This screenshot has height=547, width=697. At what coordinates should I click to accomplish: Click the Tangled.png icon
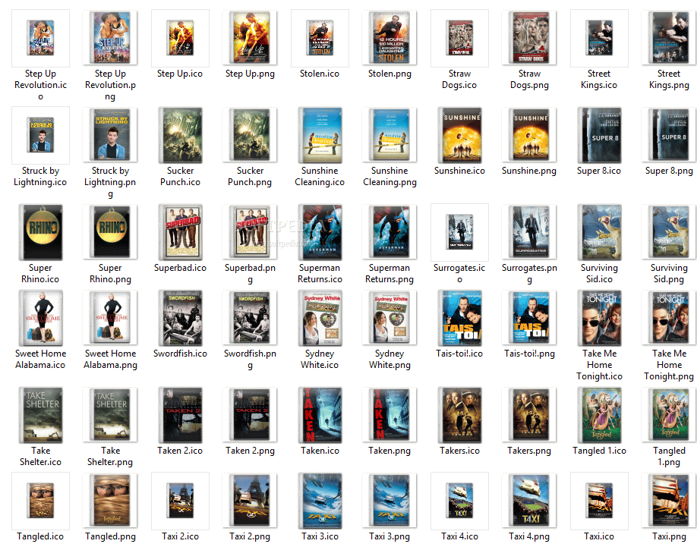pyautogui.click(x=110, y=501)
